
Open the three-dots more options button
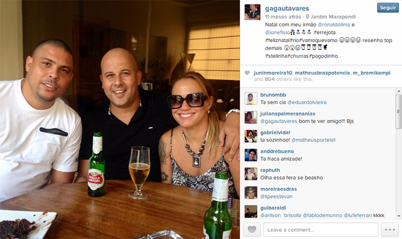[x=390, y=230]
